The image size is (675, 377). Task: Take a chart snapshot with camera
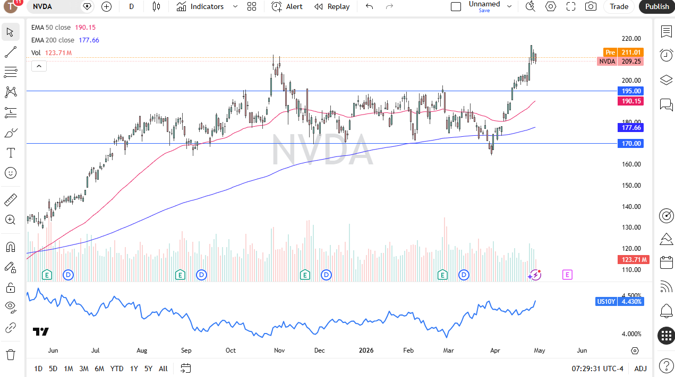pyautogui.click(x=591, y=6)
